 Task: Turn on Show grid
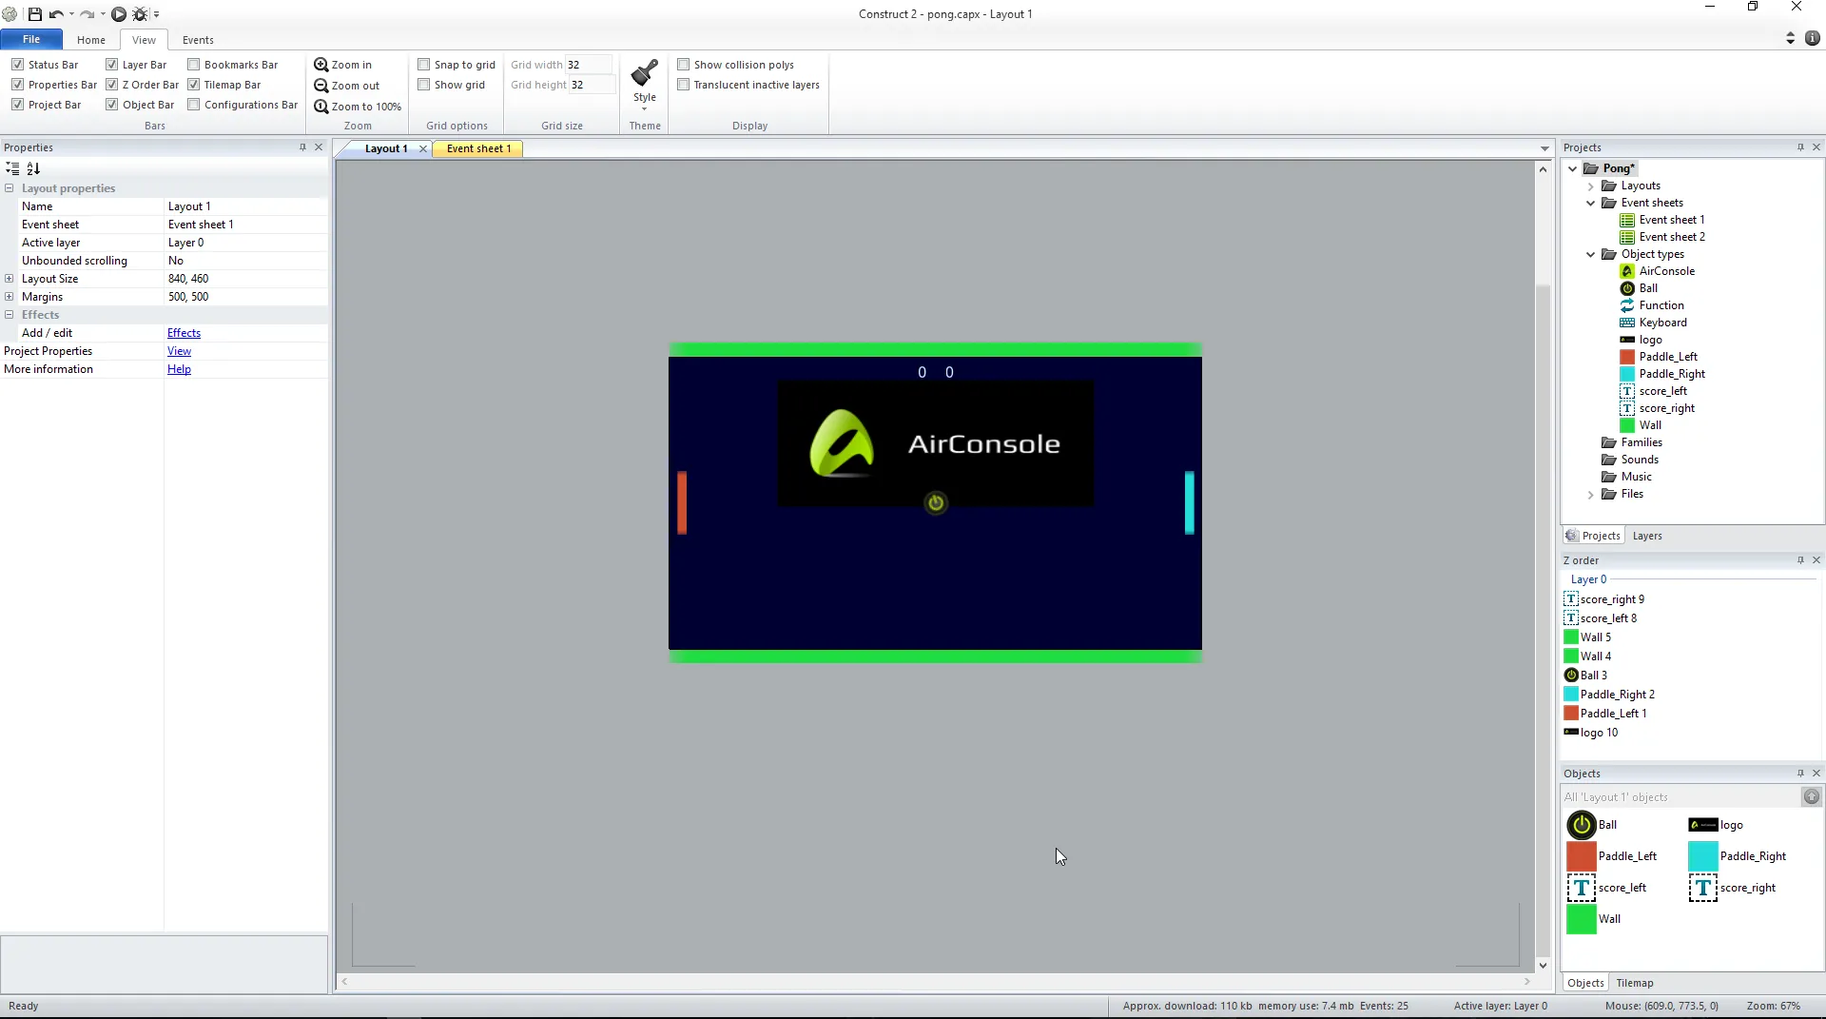[x=423, y=85]
